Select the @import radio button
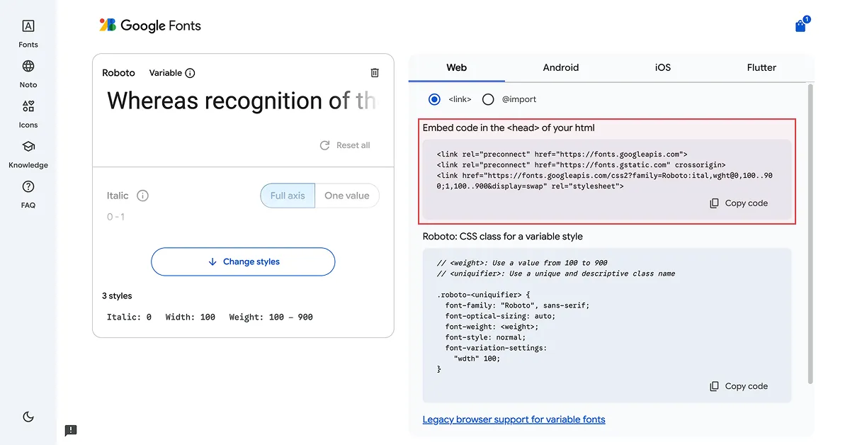Viewport: 850px width, 445px height. (x=488, y=100)
